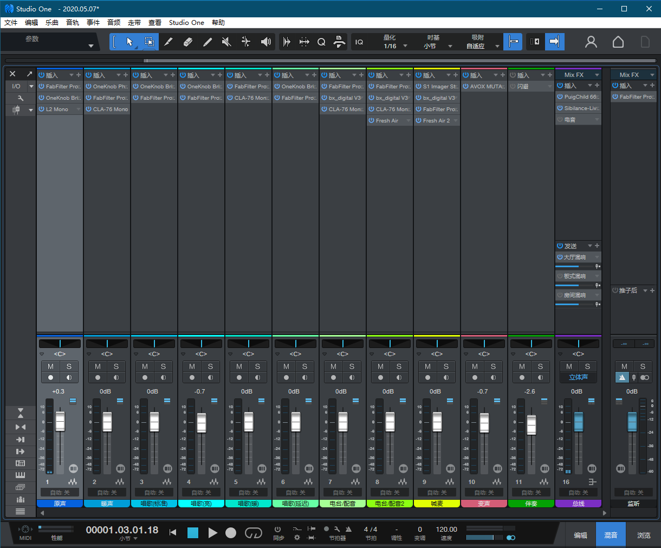Screen dimensions: 661x548
Task: Click 混音 mix view button
Action: (611, 535)
